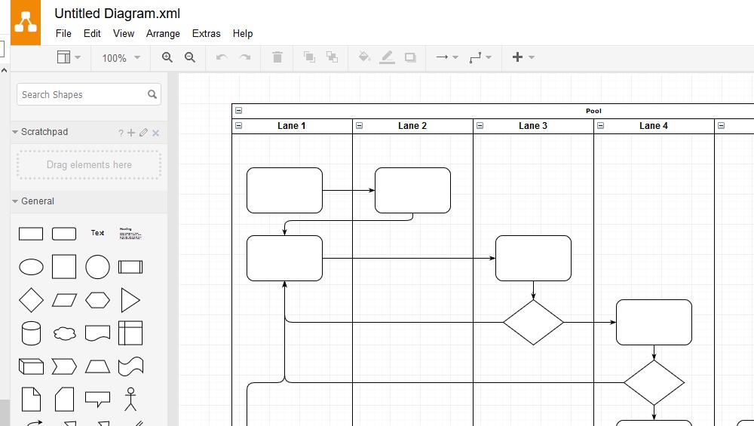The height and width of the screenshot is (426, 754).
Task: Select the callout speech bubble shape
Action: [x=97, y=399]
